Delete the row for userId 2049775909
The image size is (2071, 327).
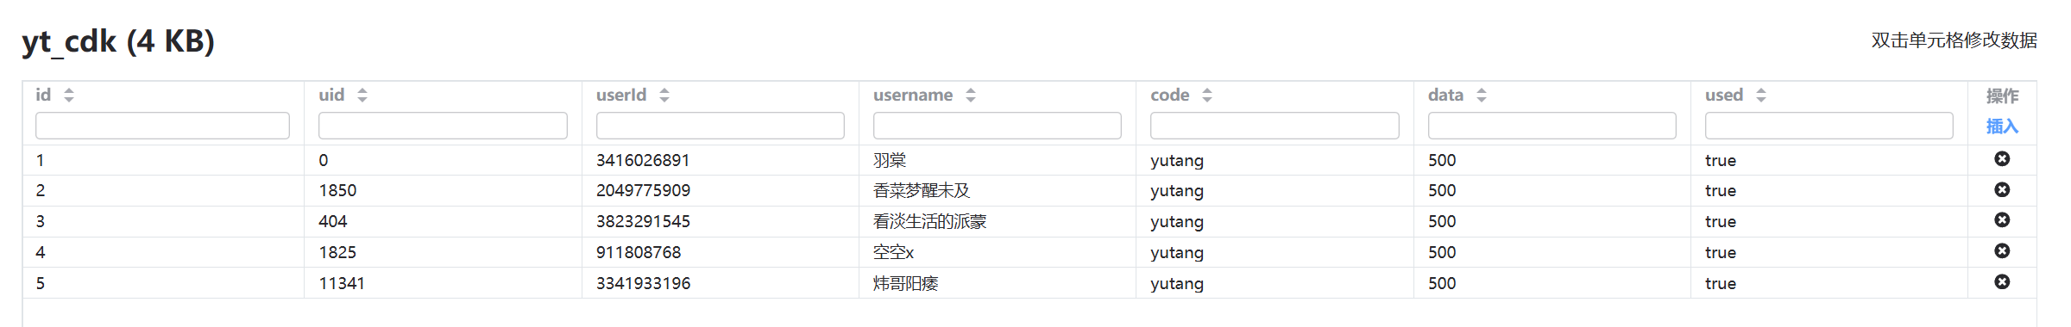click(x=2002, y=189)
